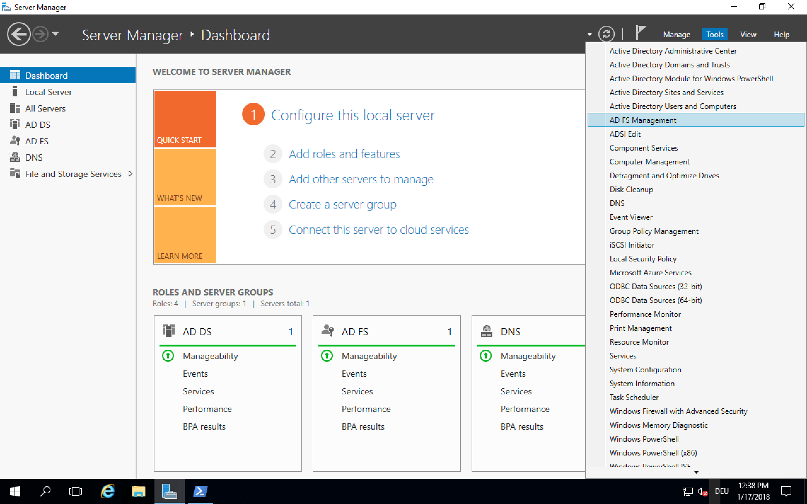Viewport: 807px width, 504px height.
Task: Click the AD DS role tile icon
Action: (x=168, y=331)
